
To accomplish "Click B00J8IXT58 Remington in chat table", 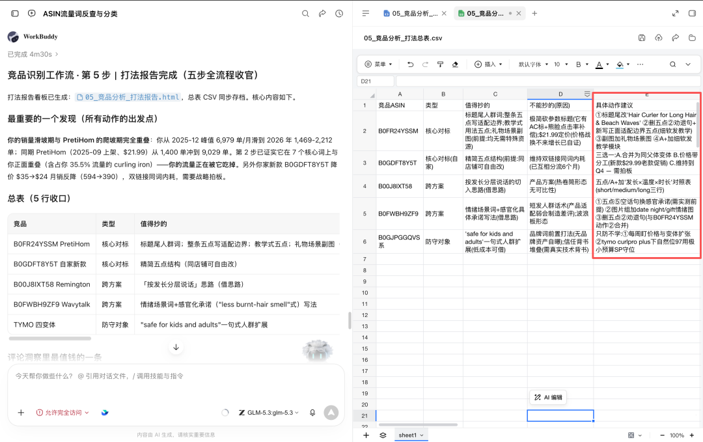I will click(51, 284).
